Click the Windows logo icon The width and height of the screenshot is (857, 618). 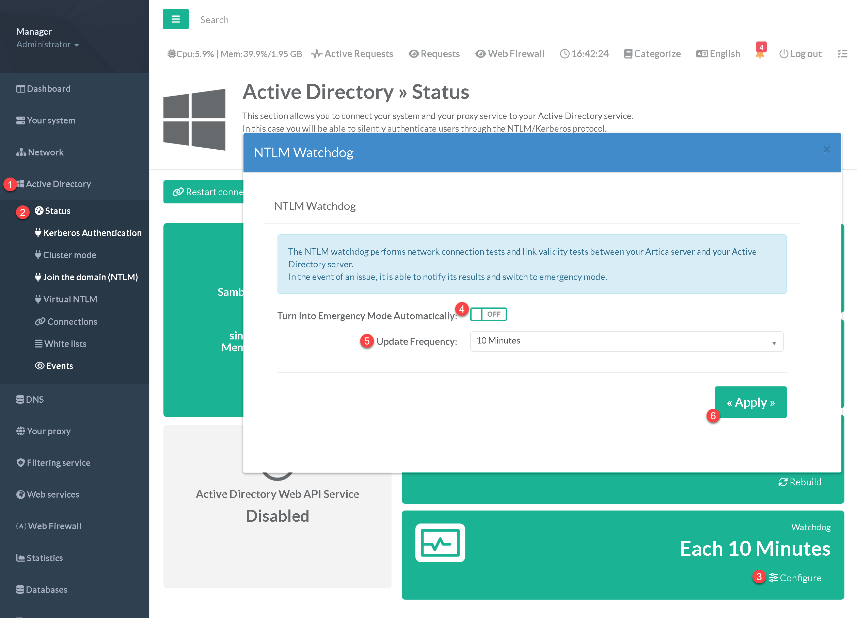tap(194, 119)
